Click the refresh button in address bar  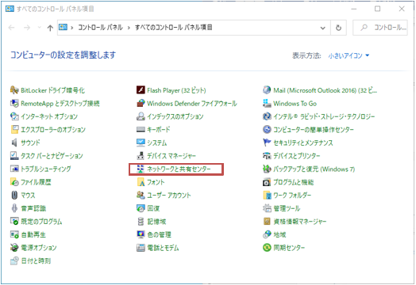pos(338,28)
